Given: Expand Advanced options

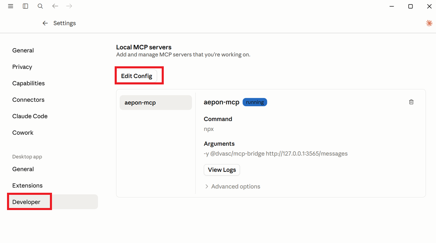Looking at the screenshot, I should pyautogui.click(x=233, y=187).
